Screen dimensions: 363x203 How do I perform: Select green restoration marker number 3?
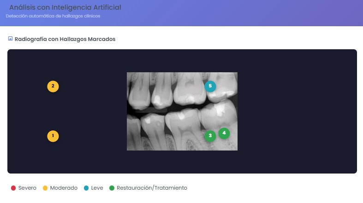[x=210, y=136]
